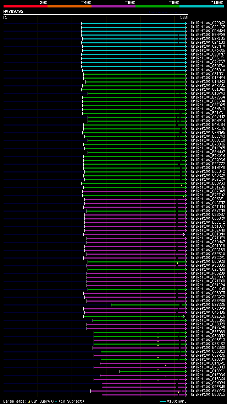Open the UniRef100_Q93YN7 hit

click(x=208, y=54)
